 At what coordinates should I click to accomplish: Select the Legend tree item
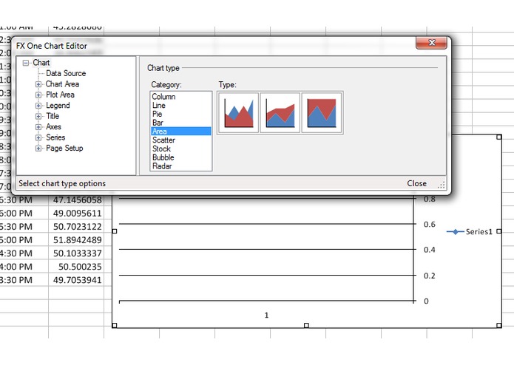[x=58, y=106]
